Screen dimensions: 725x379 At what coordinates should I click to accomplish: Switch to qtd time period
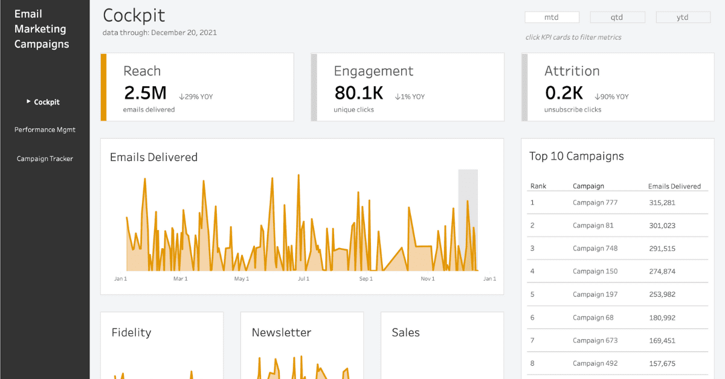(617, 18)
